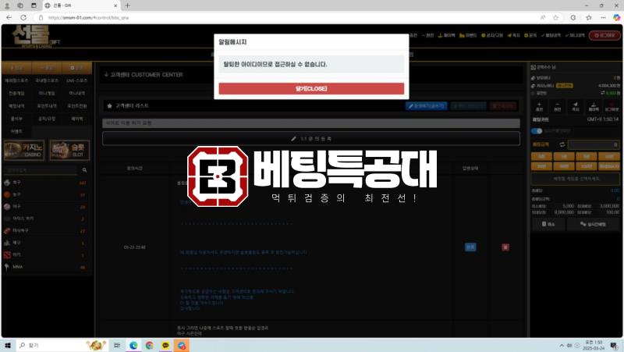Open 문의 in the top navigation
This screenshot has width=624, height=352.
[x=530, y=35]
